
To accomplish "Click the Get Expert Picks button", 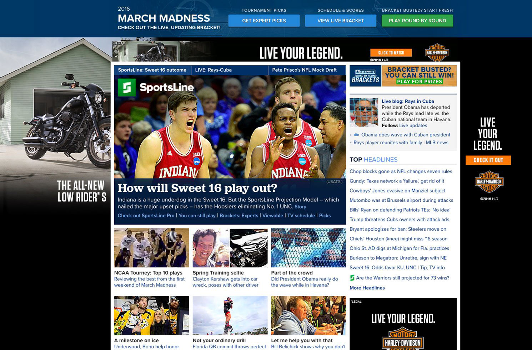I will (x=264, y=21).
